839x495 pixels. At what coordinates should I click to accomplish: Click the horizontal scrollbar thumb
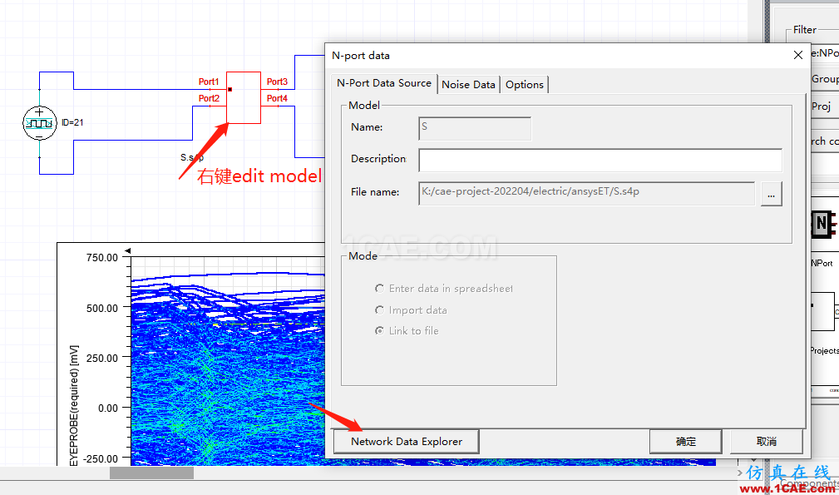click(151, 473)
